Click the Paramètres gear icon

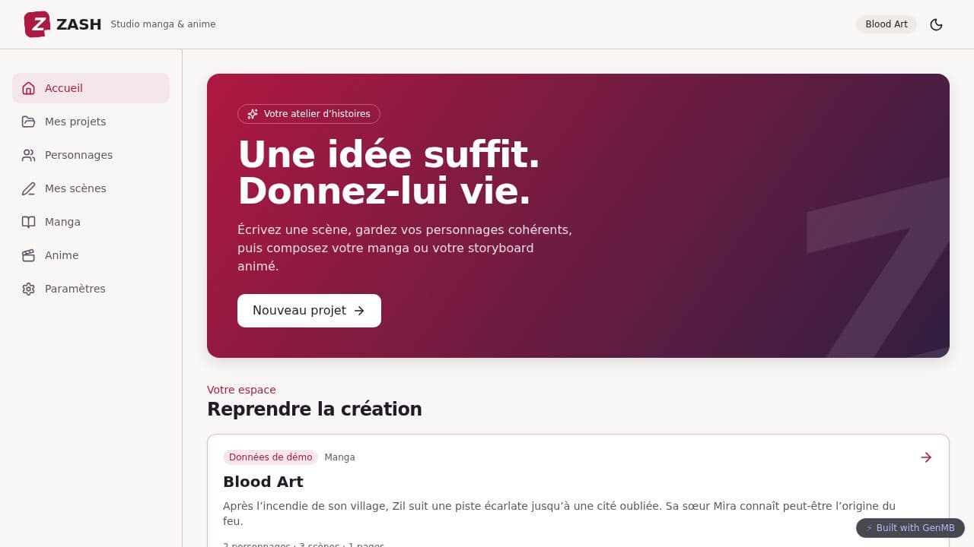coord(29,289)
